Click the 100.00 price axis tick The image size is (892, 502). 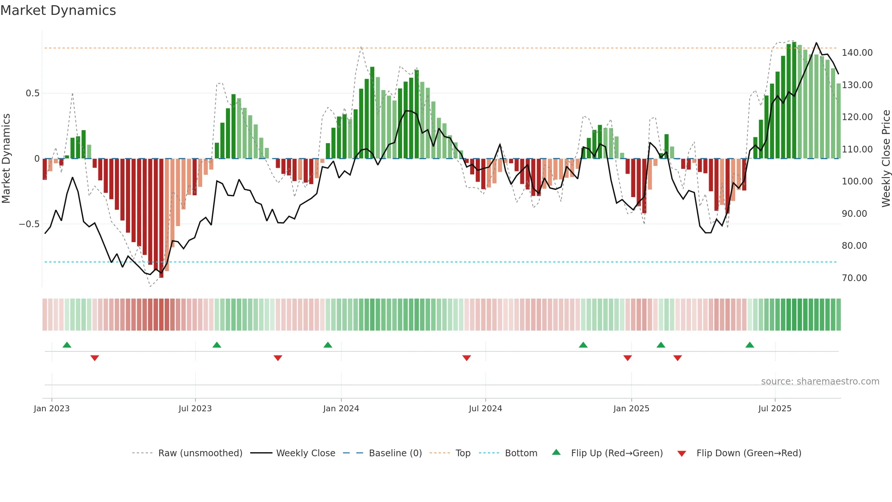point(857,181)
